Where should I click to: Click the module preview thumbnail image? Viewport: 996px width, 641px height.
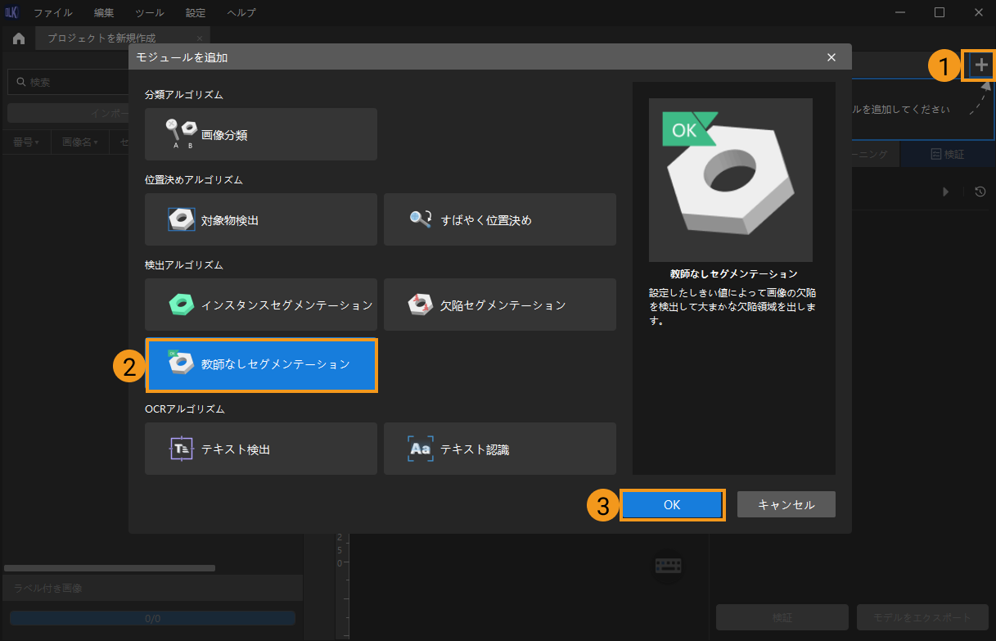coord(731,180)
